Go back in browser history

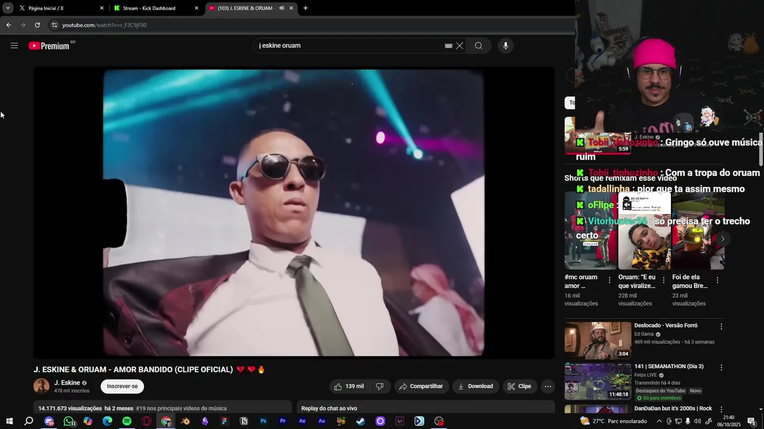pyautogui.click(x=8, y=25)
